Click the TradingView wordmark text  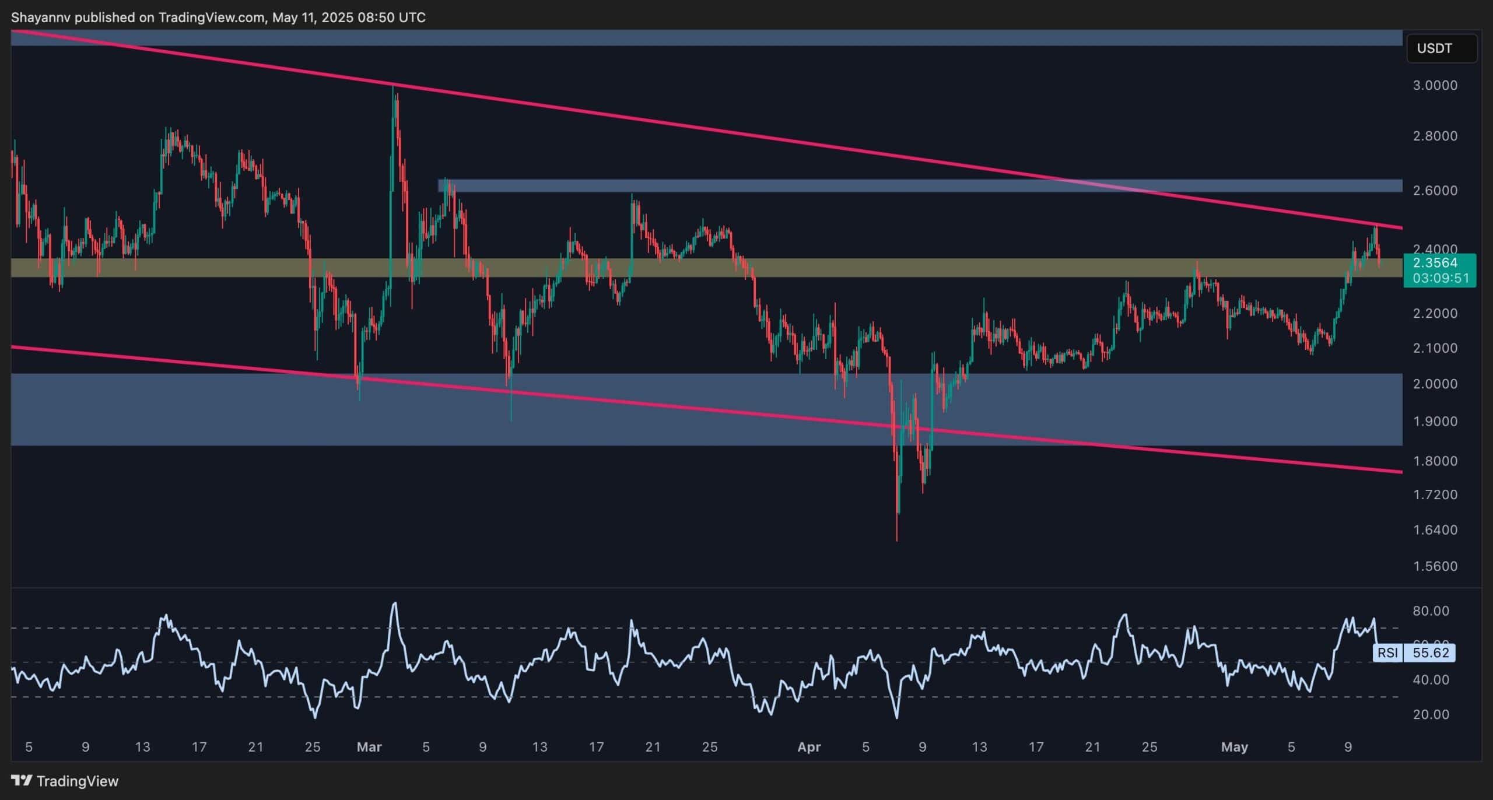coord(77,781)
